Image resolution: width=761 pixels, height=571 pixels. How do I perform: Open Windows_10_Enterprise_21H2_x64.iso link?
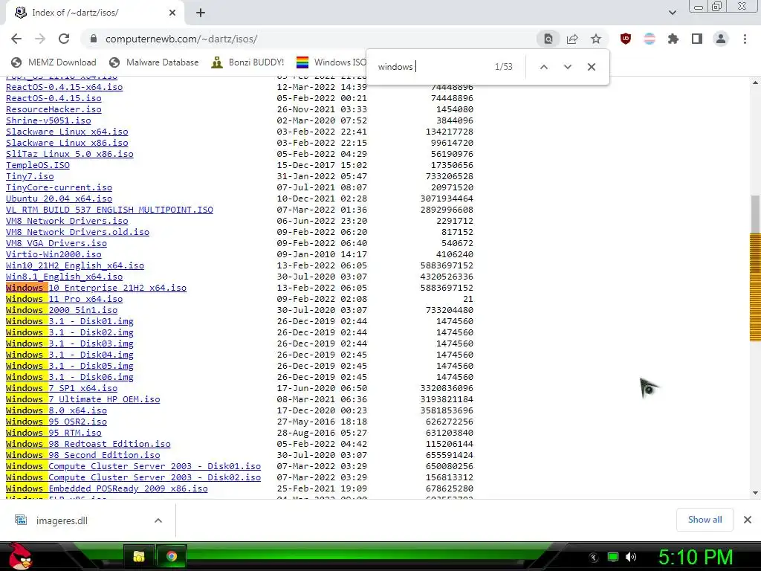(x=96, y=288)
